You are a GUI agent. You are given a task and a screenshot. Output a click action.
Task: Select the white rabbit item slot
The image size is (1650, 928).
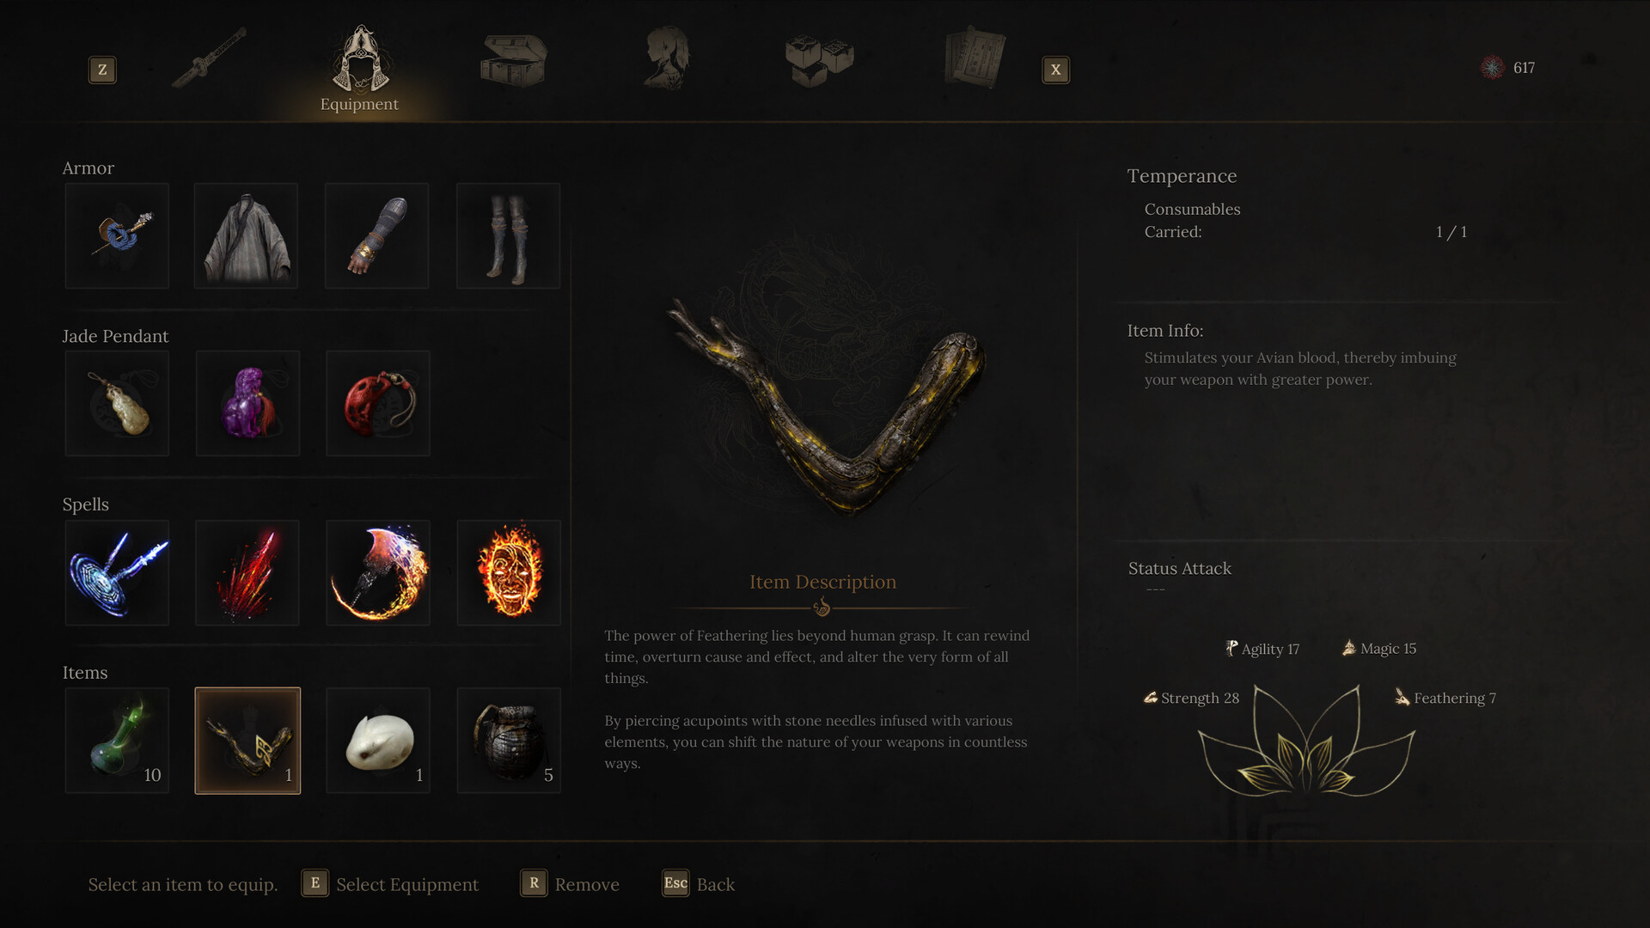pyautogui.click(x=378, y=740)
